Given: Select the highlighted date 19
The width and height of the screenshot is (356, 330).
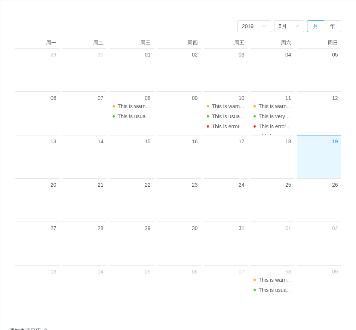Looking at the screenshot, I should 319,156.
